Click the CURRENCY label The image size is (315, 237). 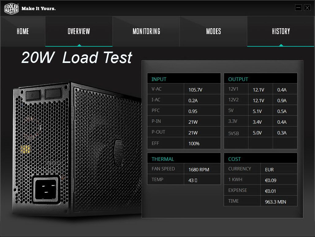pyautogui.click(x=239, y=169)
